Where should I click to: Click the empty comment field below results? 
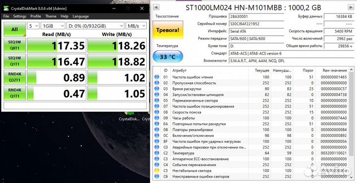click(x=75, y=105)
